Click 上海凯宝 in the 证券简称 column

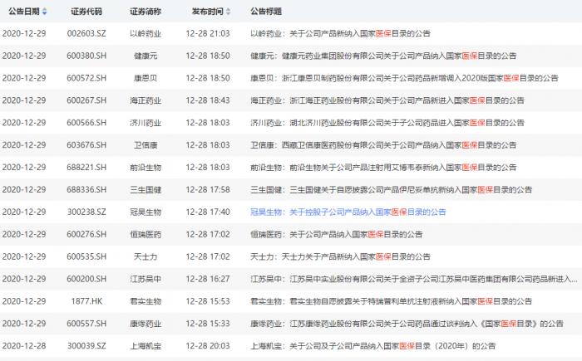145,346
